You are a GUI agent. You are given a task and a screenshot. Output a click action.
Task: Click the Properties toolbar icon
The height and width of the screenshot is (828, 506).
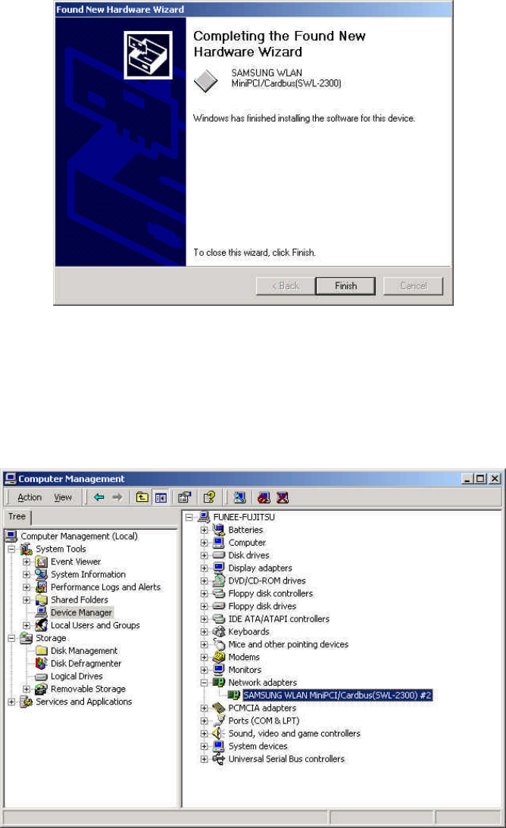coord(185,497)
